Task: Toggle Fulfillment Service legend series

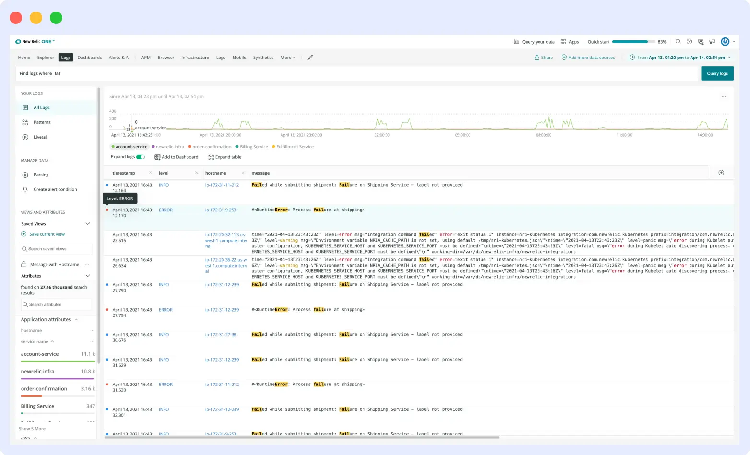Action: point(293,147)
